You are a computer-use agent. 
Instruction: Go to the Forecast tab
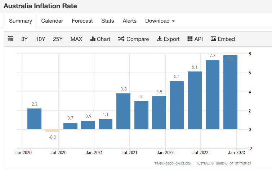[x=82, y=21]
